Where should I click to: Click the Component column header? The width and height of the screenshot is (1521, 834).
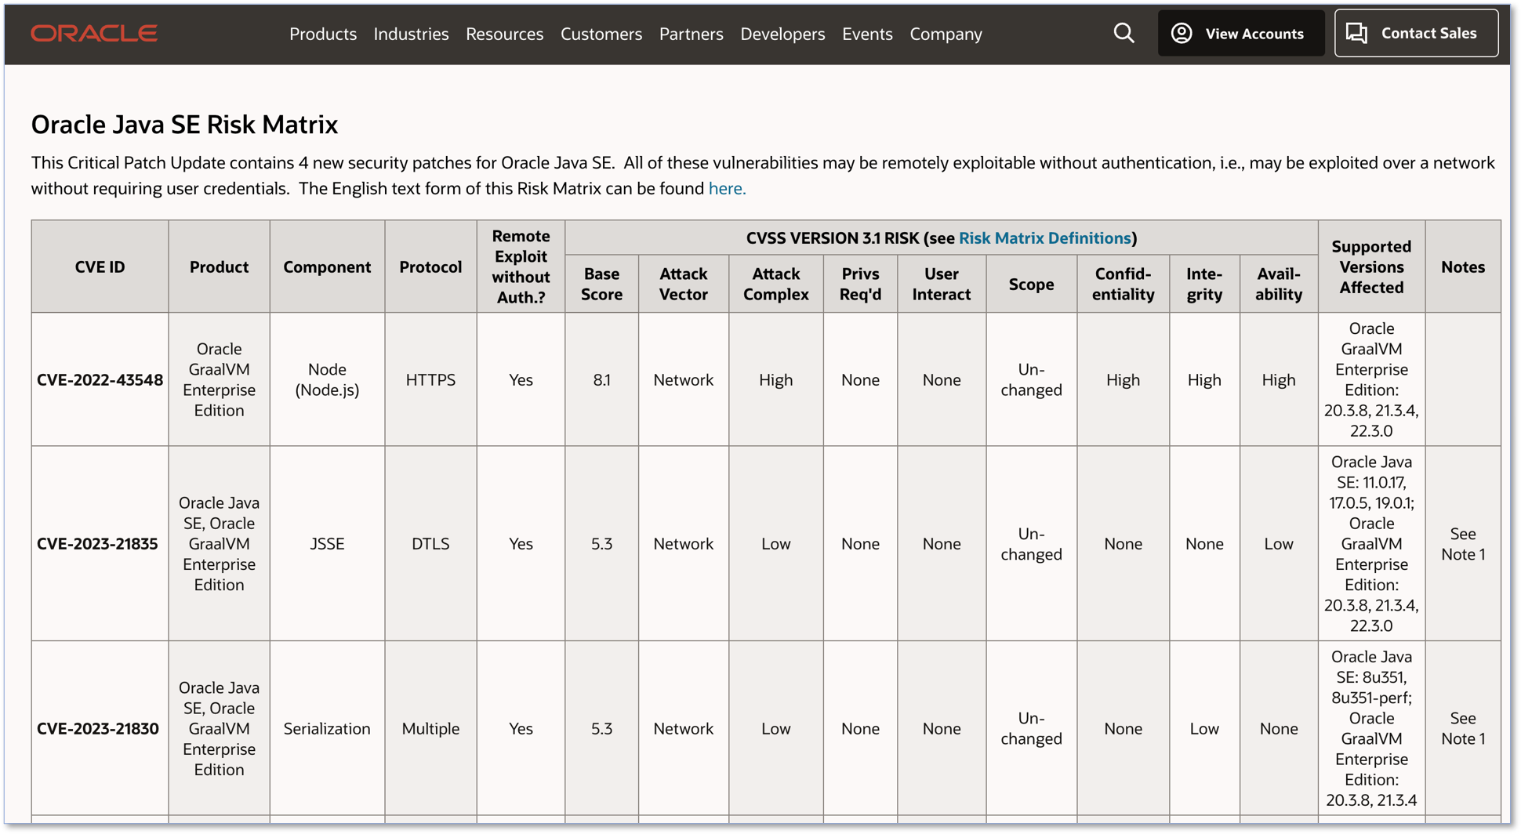(327, 267)
